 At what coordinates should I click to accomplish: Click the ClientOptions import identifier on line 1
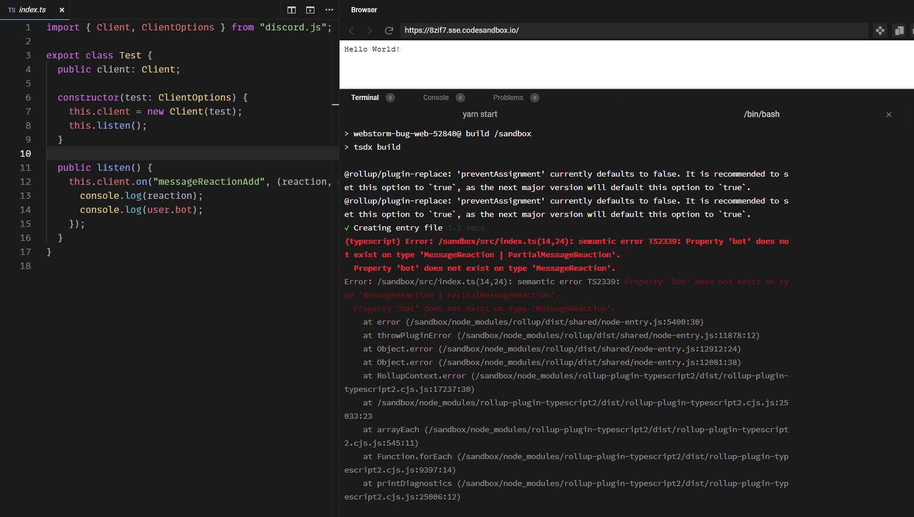coord(178,27)
